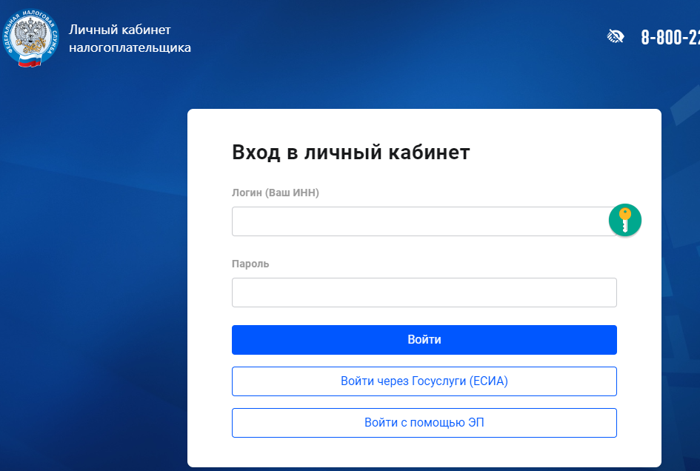
Task: Click the "Вход в личный кабинет" heading
Action: tap(351, 152)
